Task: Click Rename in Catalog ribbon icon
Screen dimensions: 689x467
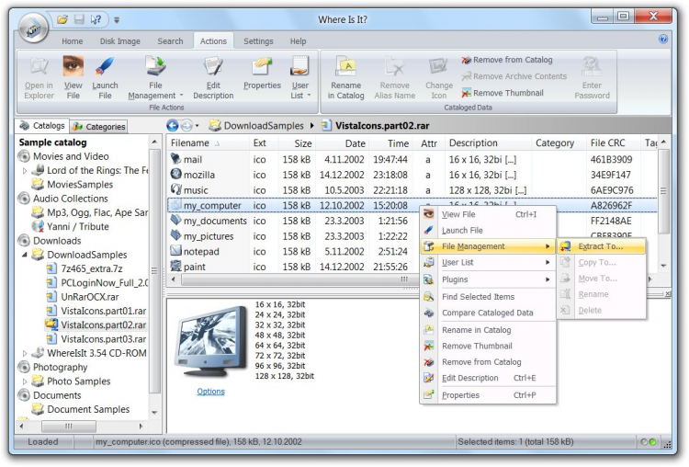Action: (345, 67)
